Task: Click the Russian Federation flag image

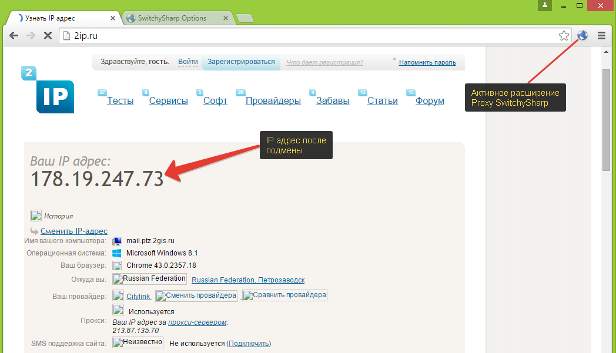Action: pos(149,279)
